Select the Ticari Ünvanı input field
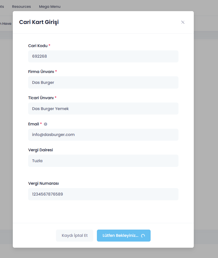 pos(103,109)
